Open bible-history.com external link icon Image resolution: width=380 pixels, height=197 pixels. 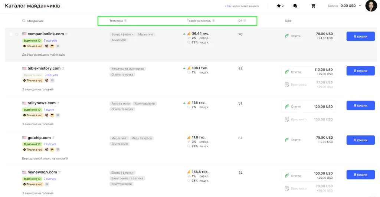63,68
